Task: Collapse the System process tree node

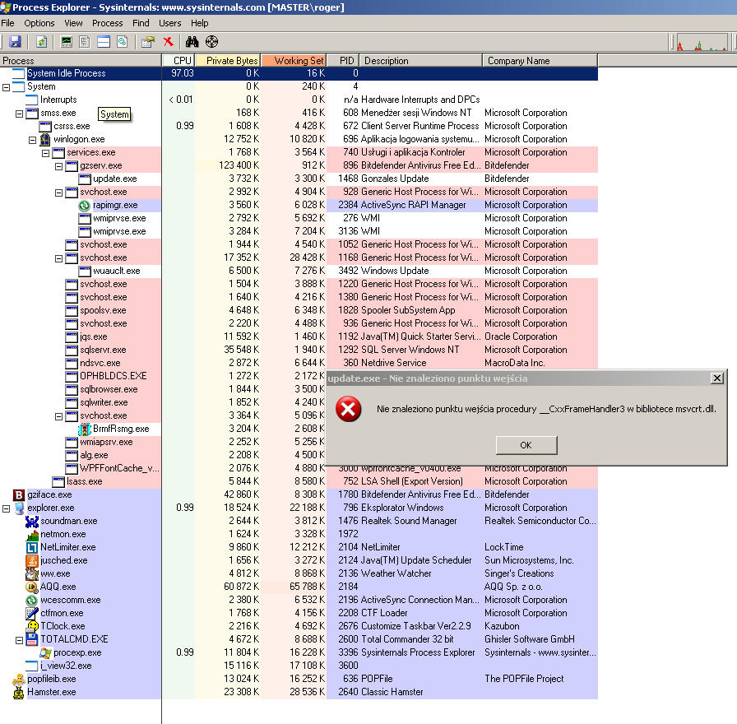Action: [6, 87]
